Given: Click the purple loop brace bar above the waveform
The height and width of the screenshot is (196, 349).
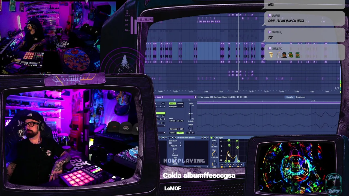Looking at the screenshot, I should tap(269, 102).
